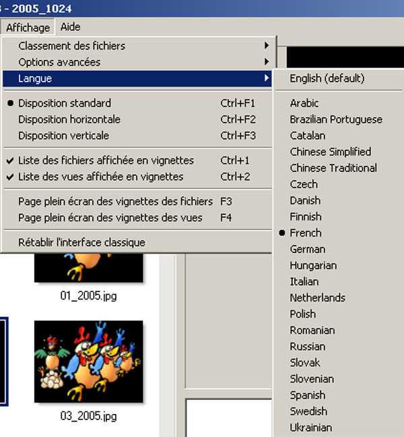Select Slovak language
This screenshot has width=404, height=437.
(x=339, y=363)
